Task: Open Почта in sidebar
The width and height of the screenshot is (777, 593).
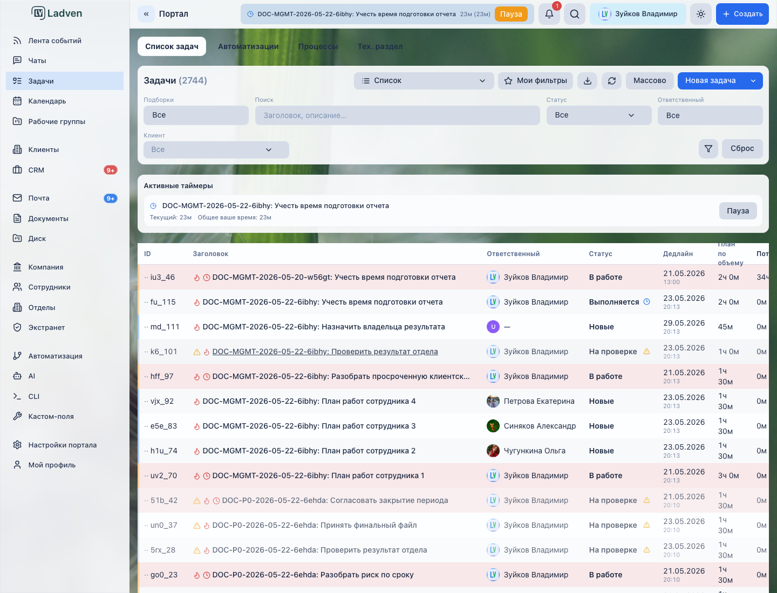Action: coord(65,198)
